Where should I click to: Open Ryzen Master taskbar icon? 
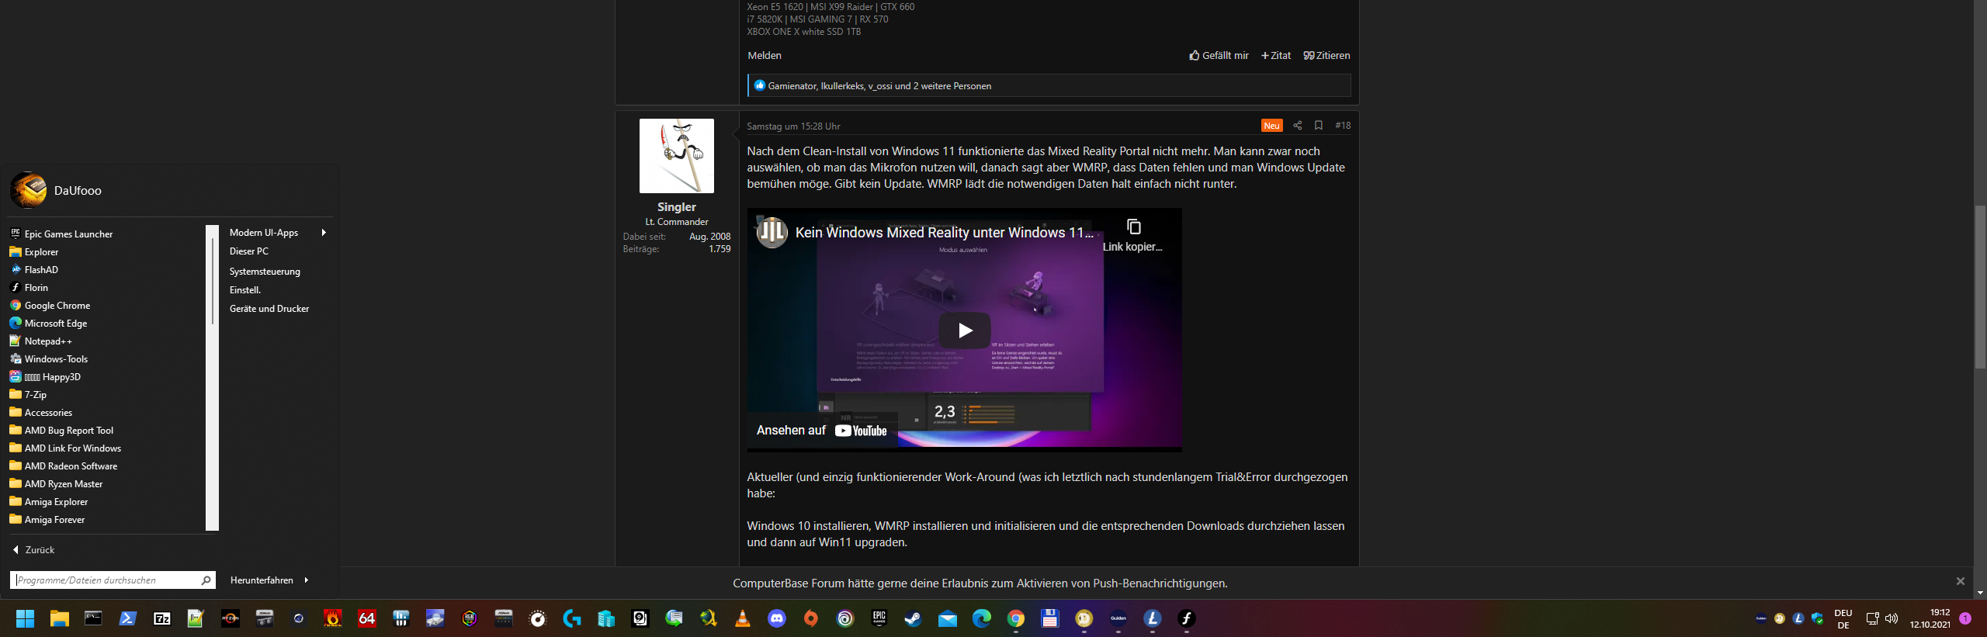point(230,618)
